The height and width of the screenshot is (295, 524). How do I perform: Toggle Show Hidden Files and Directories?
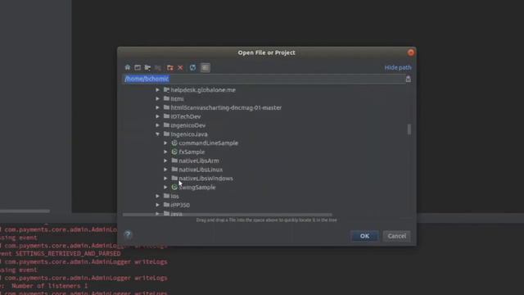(x=206, y=67)
